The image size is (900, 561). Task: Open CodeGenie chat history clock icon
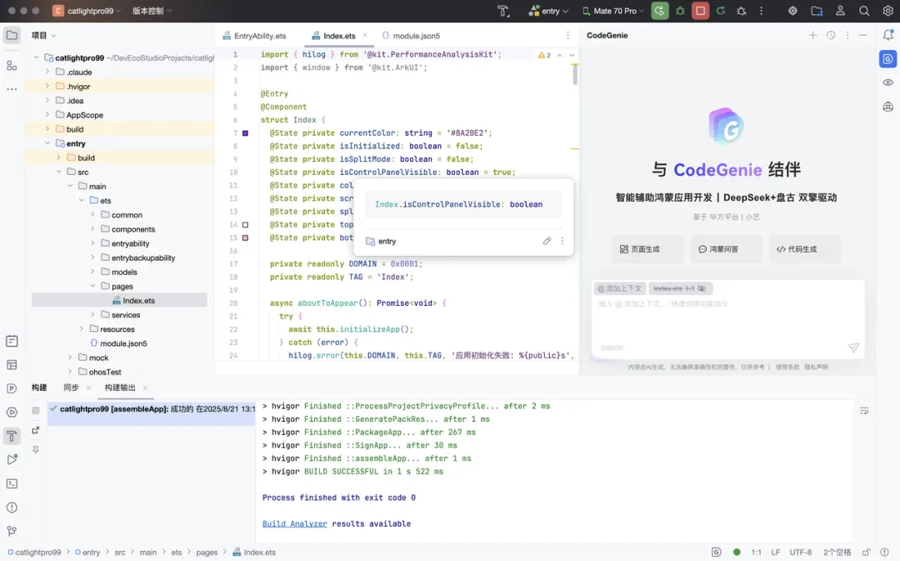(x=831, y=35)
